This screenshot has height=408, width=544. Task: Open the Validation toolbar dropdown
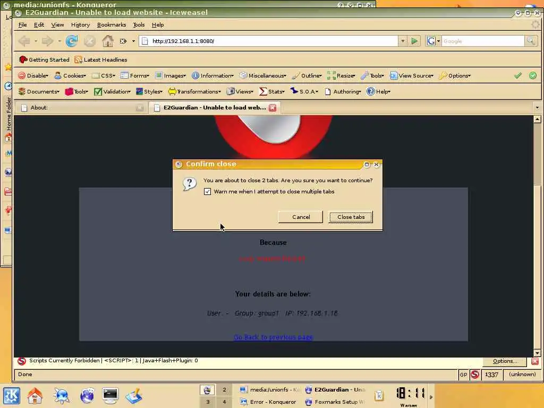pyautogui.click(x=113, y=91)
